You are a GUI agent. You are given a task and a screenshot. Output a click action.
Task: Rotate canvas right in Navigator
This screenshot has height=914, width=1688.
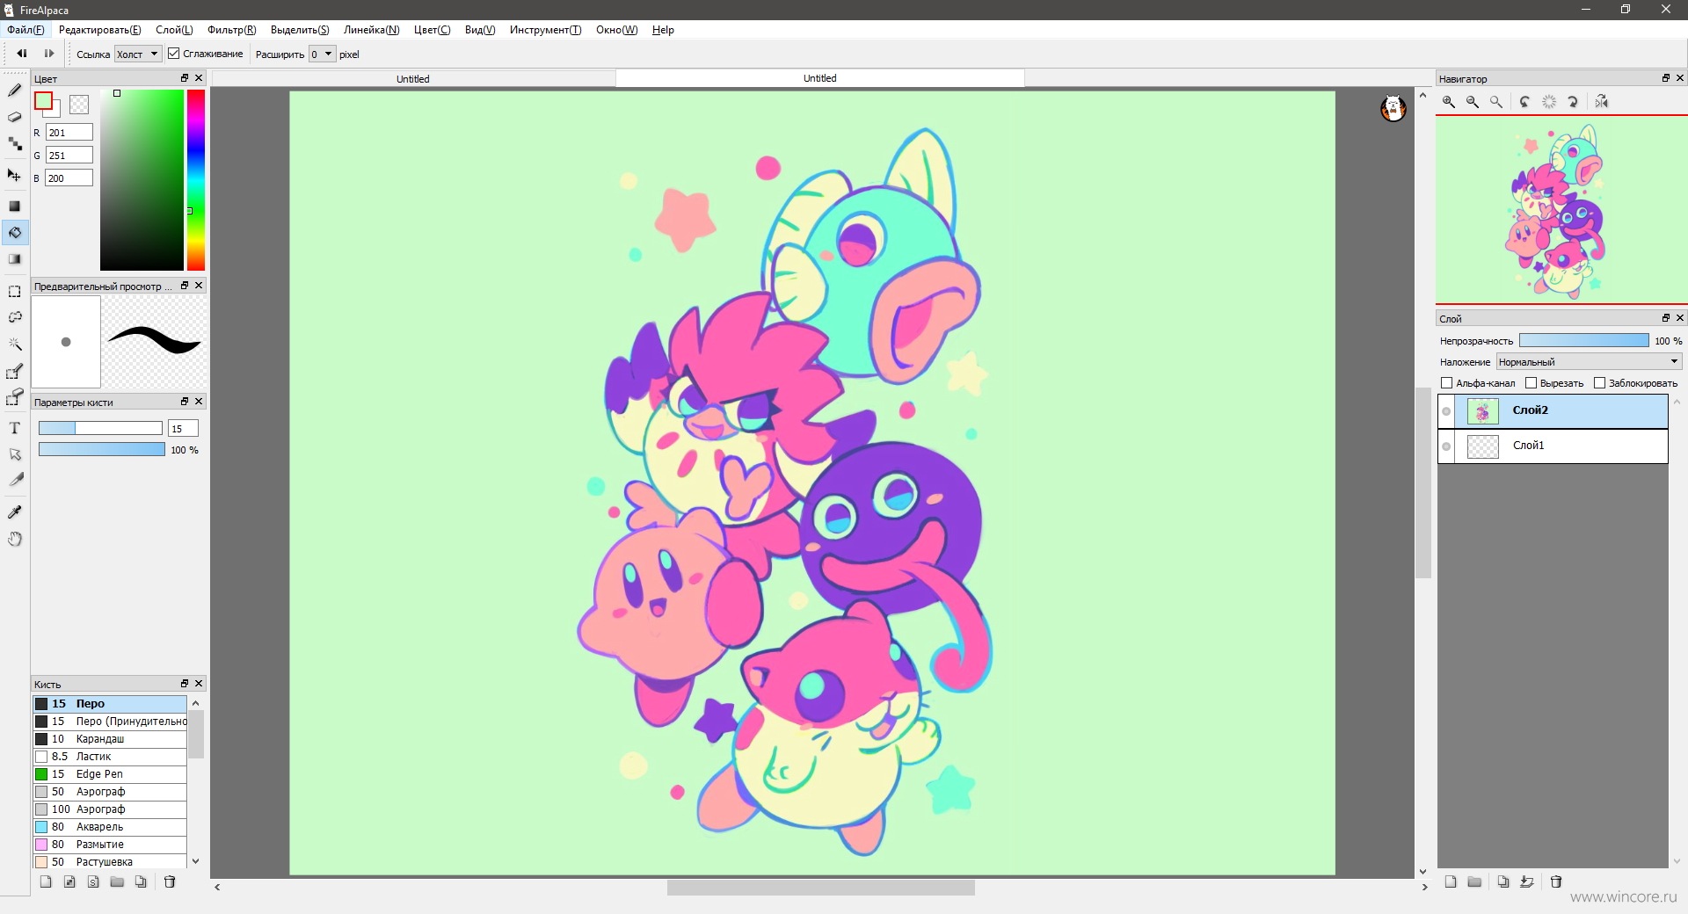[x=1573, y=102]
